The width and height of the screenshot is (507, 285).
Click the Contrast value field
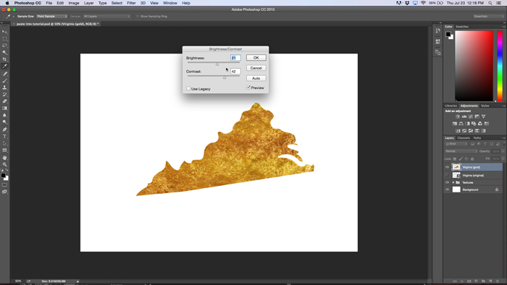tap(235, 72)
